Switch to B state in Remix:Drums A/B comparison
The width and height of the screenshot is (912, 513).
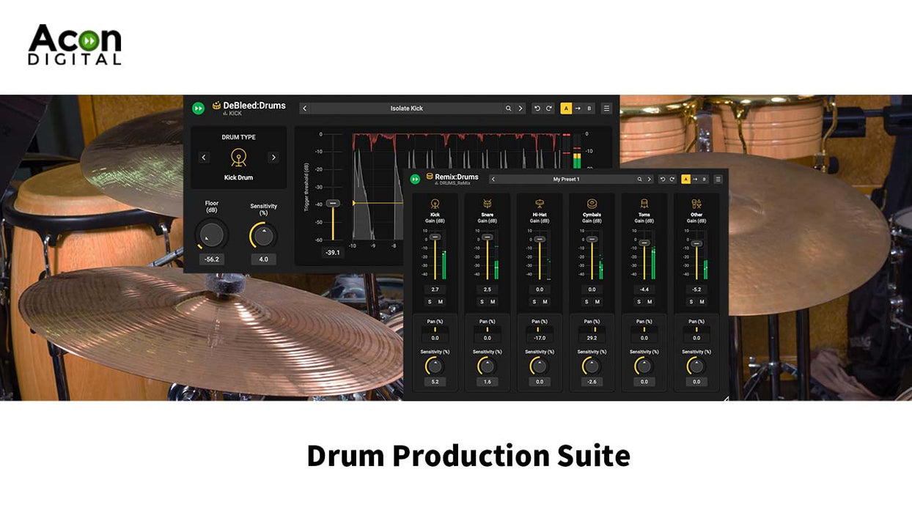pyautogui.click(x=704, y=179)
